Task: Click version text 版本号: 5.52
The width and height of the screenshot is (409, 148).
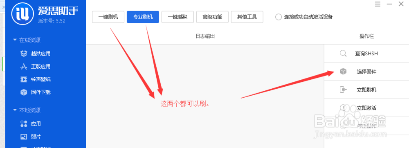Action: (x=52, y=20)
